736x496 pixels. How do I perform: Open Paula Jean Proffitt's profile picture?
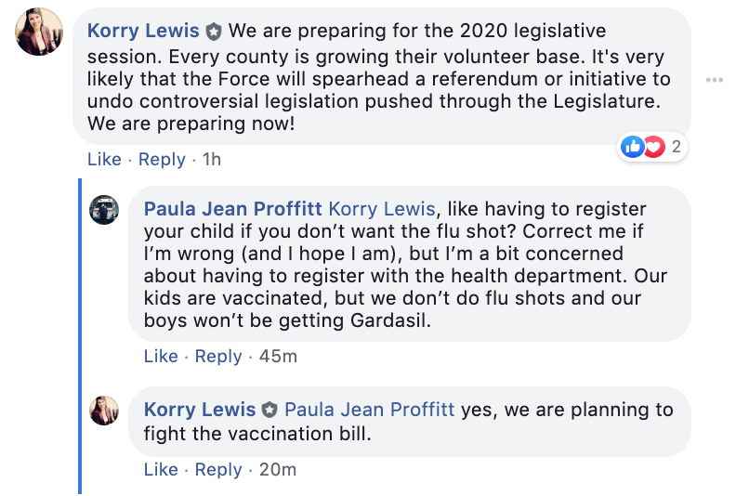coord(104,210)
